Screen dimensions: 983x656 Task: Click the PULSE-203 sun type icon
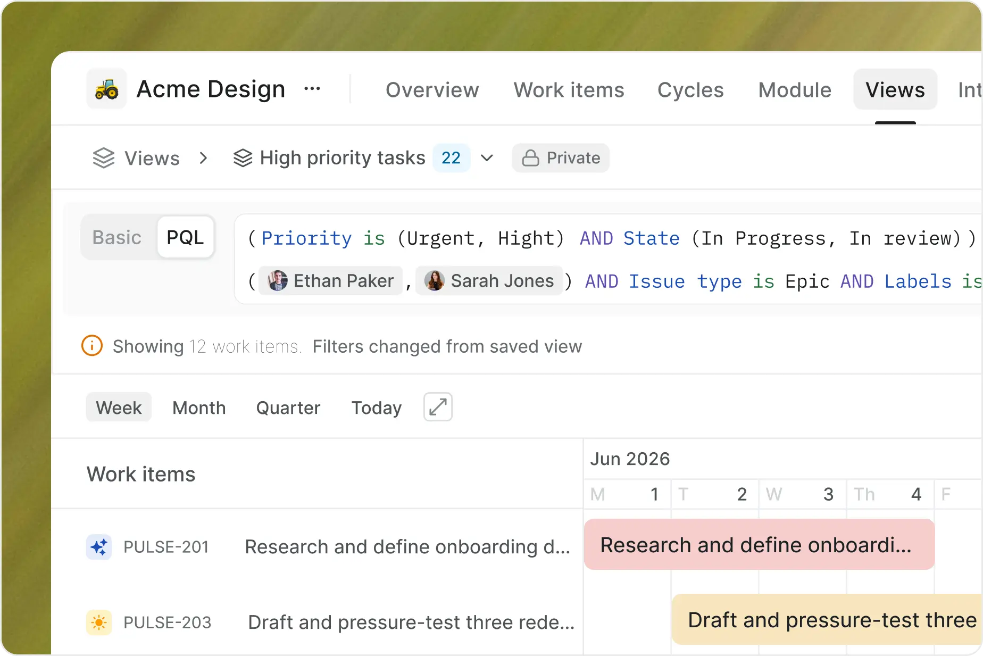[x=99, y=622]
